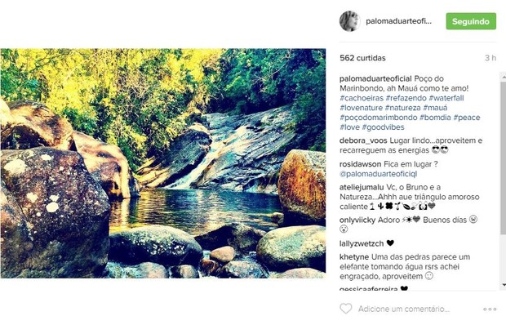Open ateliejumalu commenter profile
Viewport: 506px width, 325px height.
(x=362, y=187)
